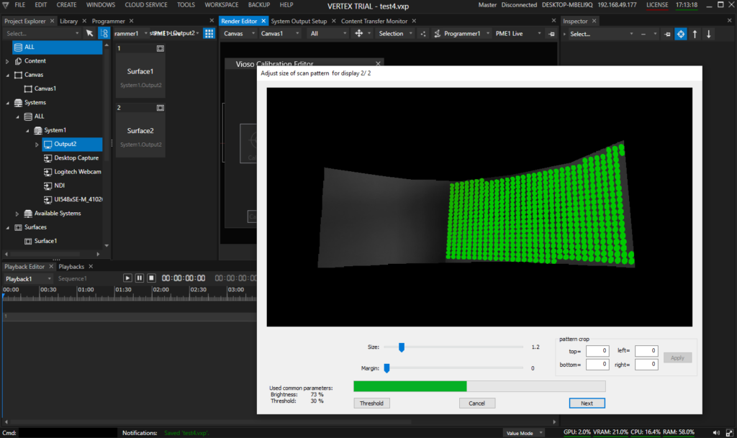This screenshot has height=438, width=737.
Task: Open the Playback1 dropdown
Action: point(29,278)
